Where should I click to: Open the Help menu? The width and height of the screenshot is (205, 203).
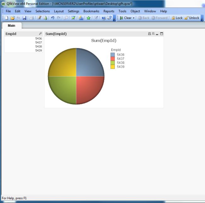[x=164, y=11]
